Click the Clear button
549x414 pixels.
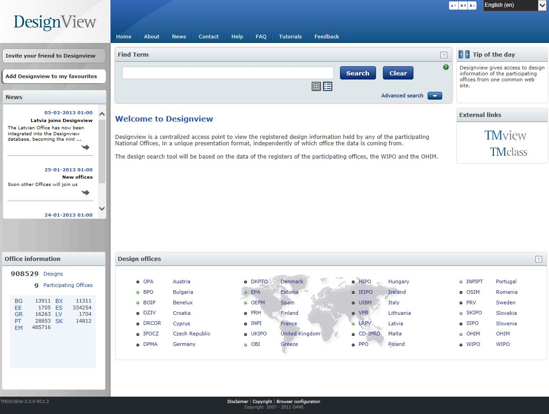click(x=398, y=73)
